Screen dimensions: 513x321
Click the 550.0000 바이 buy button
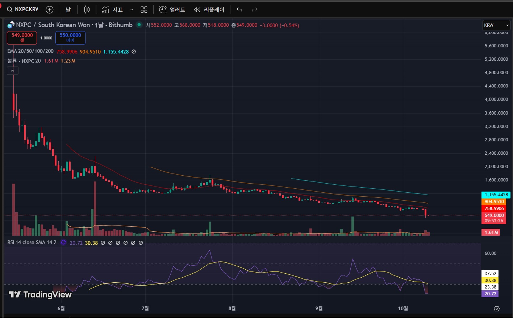point(70,38)
